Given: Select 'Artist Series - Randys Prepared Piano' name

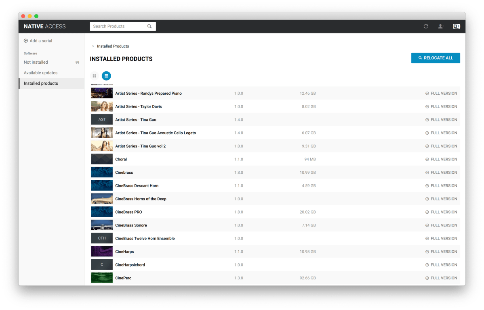Looking at the screenshot, I should click(x=148, y=93).
